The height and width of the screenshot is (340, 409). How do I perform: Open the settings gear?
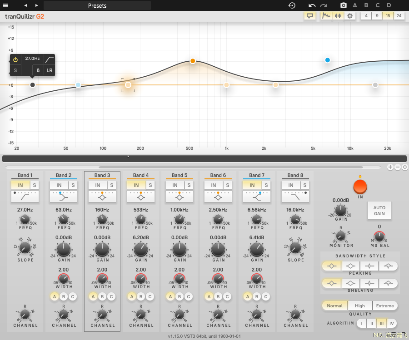350,16
